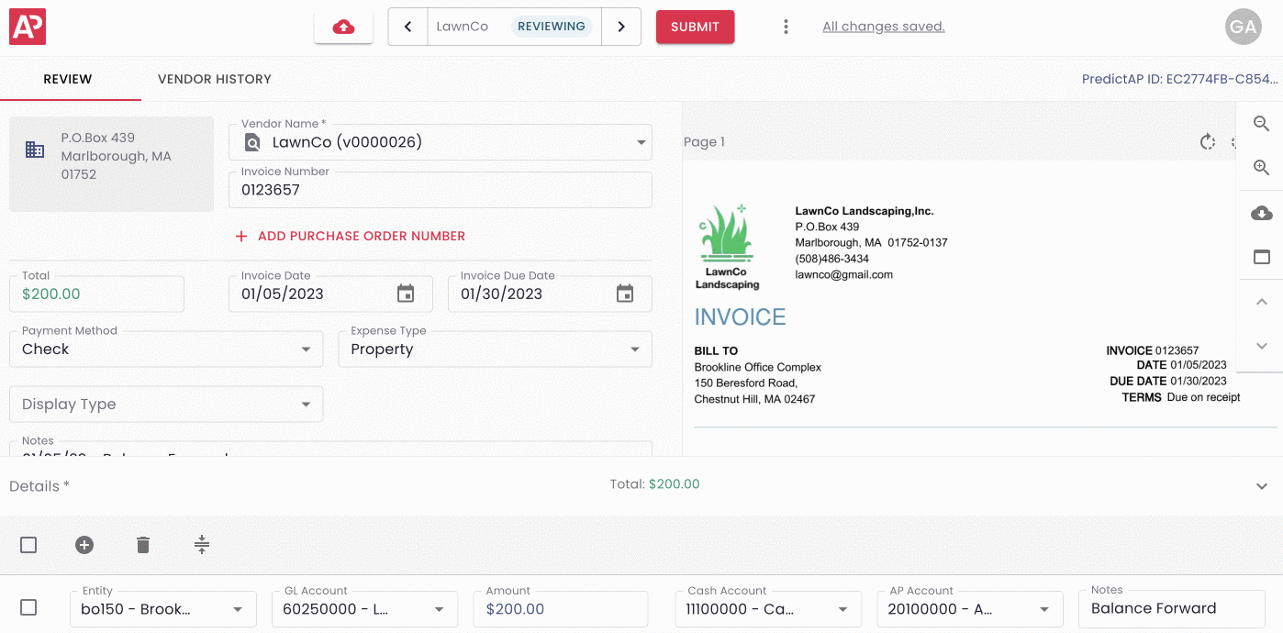This screenshot has height=633, width=1283.
Task: Download the invoice document
Action: (1260, 212)
